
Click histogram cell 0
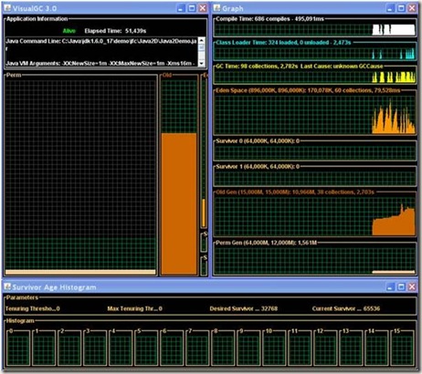[18, 348]
